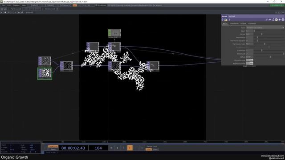Select the green-outlined noise node
The height and width of the screenshot is (160, 285).
45,74
